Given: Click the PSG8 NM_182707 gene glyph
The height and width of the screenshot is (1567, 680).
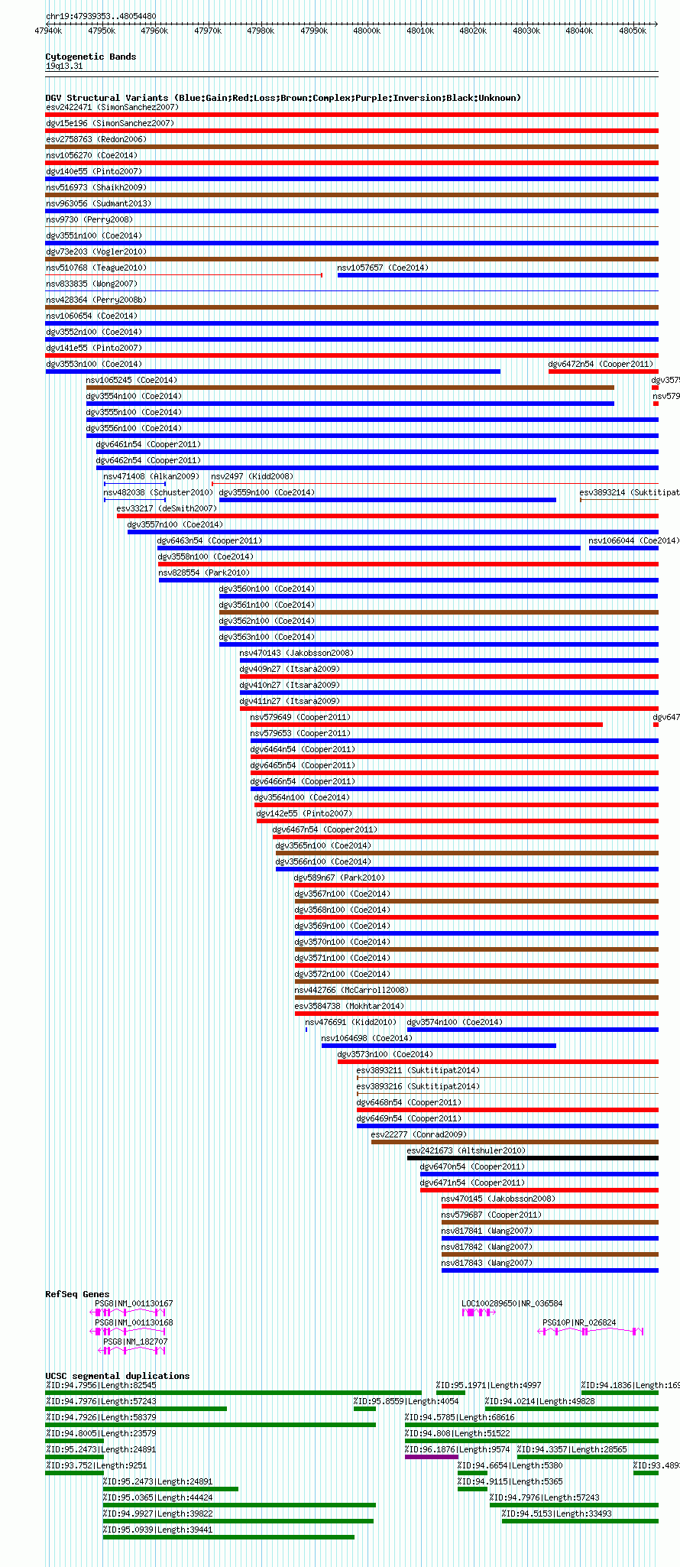Looking at the screenshot, I should point(132,1350).
